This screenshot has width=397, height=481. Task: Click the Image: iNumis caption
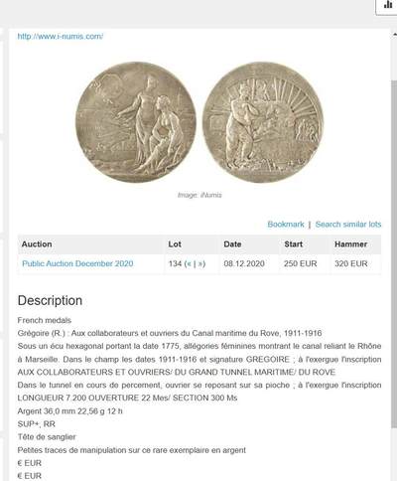pos(199,195)
